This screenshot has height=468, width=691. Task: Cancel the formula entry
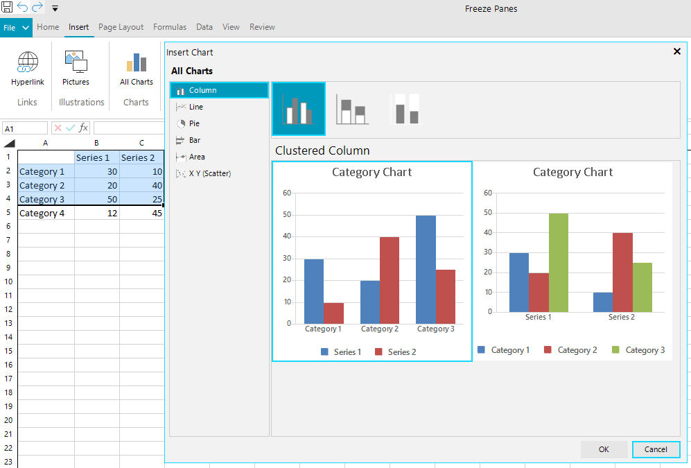57,128
